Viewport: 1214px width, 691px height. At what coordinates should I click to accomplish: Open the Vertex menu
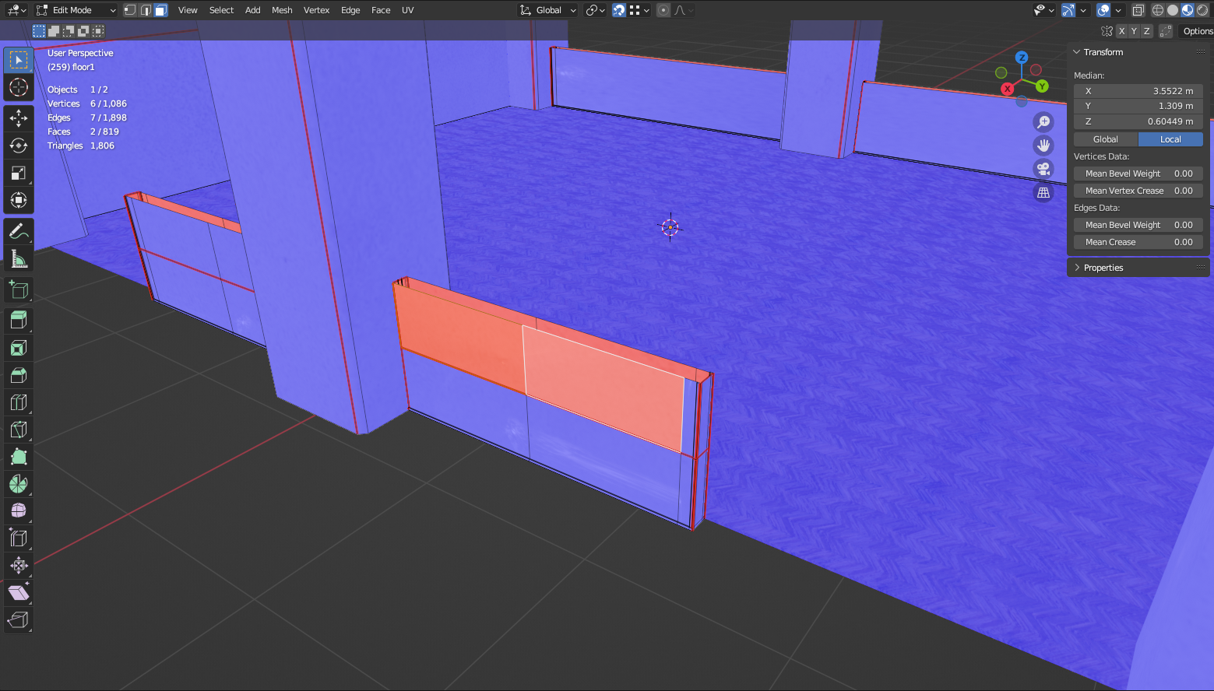[x=316, y=10]
